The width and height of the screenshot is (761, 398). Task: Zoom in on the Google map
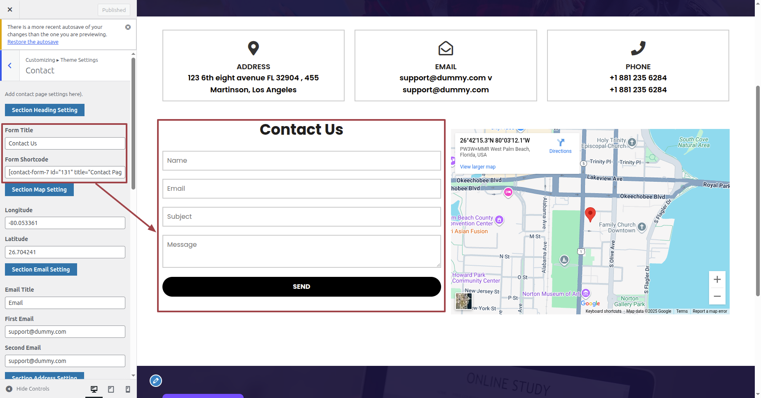[x=717, y=279]
